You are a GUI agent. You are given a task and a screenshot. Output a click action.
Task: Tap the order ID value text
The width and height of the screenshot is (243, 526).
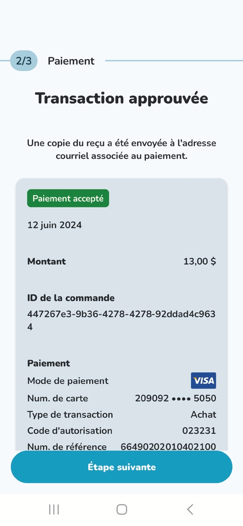pyautogui.click(x=121, y=320)
